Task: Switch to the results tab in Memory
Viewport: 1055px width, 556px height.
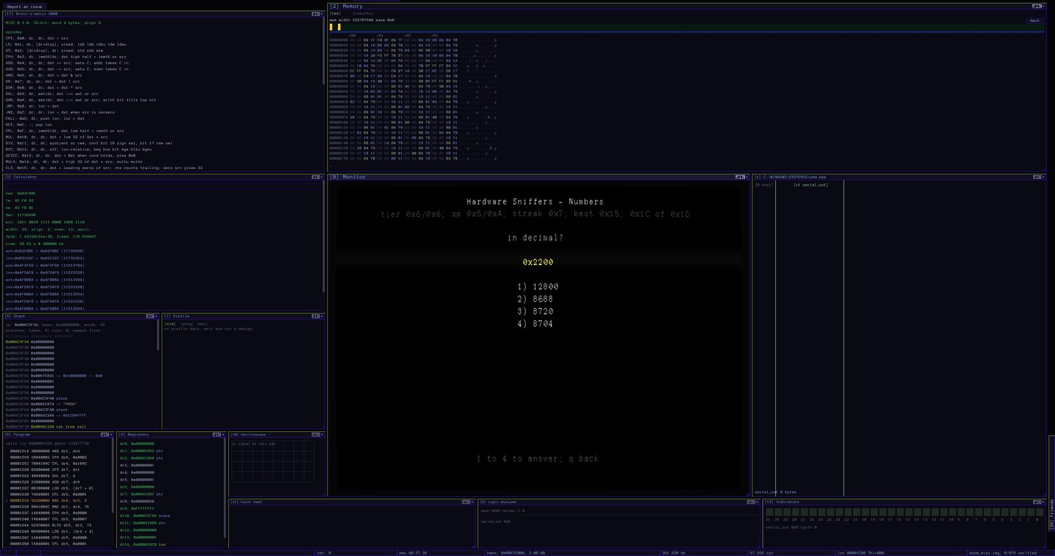Action: 363,13
